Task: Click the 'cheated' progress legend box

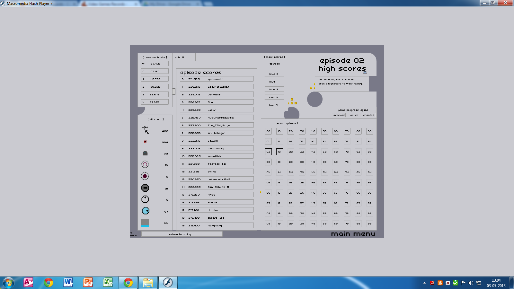Action: click(368, 115)
